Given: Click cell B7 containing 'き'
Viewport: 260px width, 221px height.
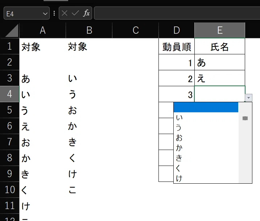Looking at the screenshot, I should (89, 142).
